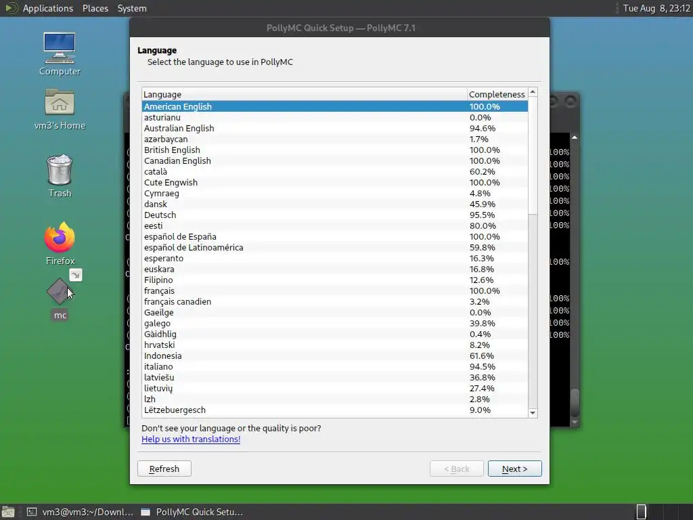Image resolution: width=693 pixels, height=520 pixels.
Task: Switch to PollyMC Quick Setup taskbar entry
Action: pos(192,512)
